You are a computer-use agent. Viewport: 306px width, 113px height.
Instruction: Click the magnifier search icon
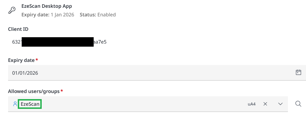point(298,104)
